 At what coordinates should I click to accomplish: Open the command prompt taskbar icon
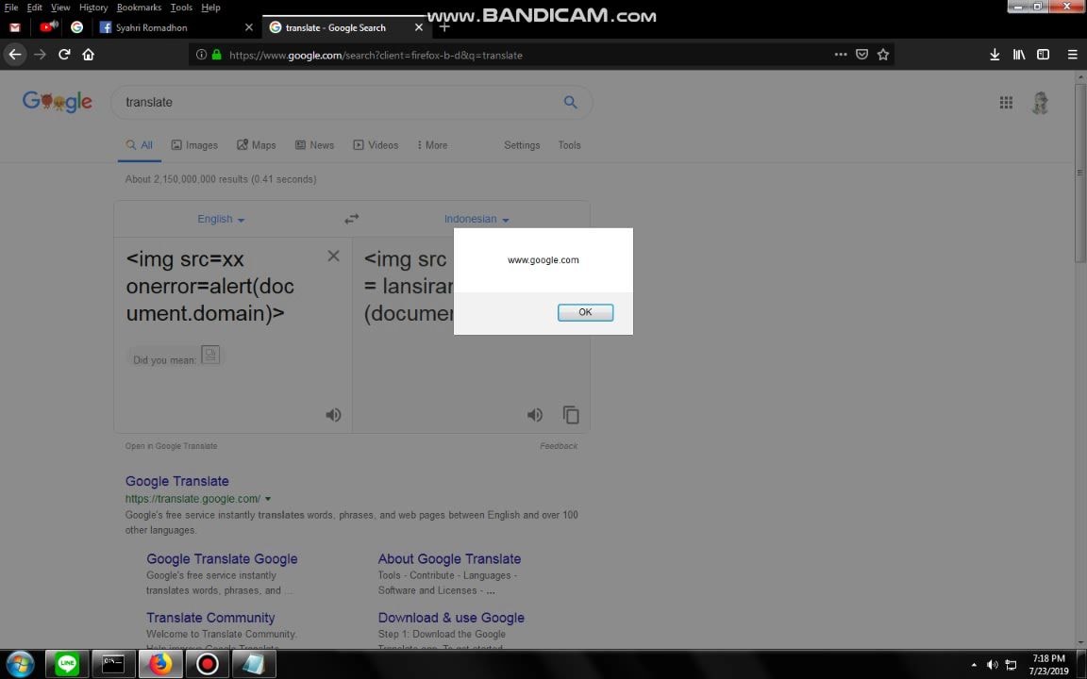tap(113, 665)
